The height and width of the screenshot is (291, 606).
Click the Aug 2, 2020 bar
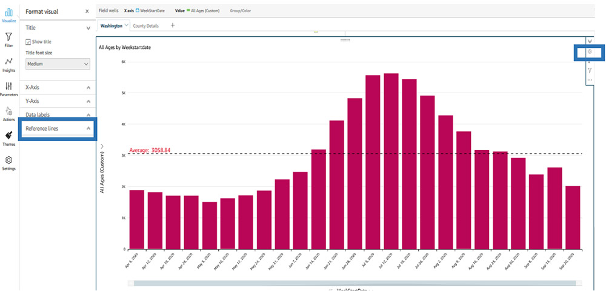click(445, 182)
